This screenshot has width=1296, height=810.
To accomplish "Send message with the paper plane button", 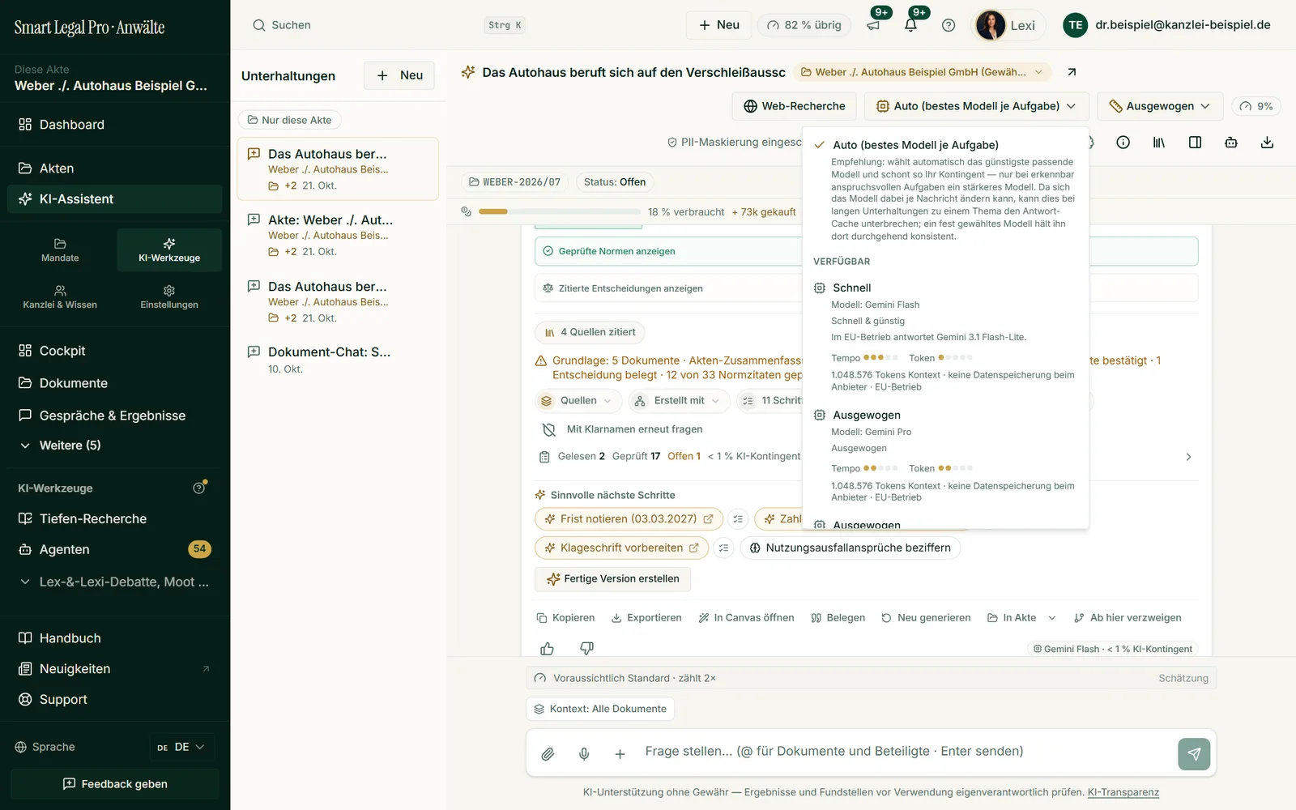I will pyautogui.click(x=1194, y=754).
